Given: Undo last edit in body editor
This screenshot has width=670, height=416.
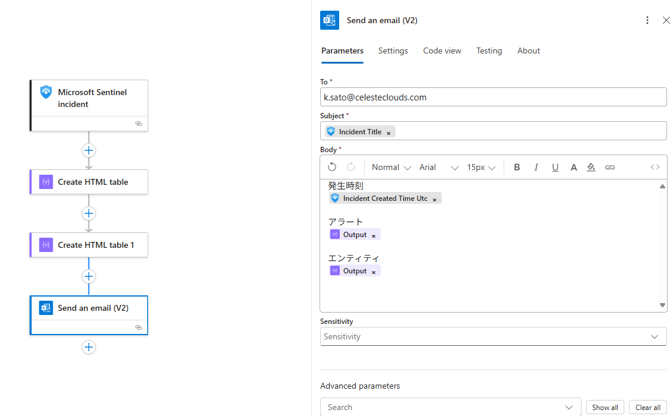Looking at the screenshot, I should [332, 168].
